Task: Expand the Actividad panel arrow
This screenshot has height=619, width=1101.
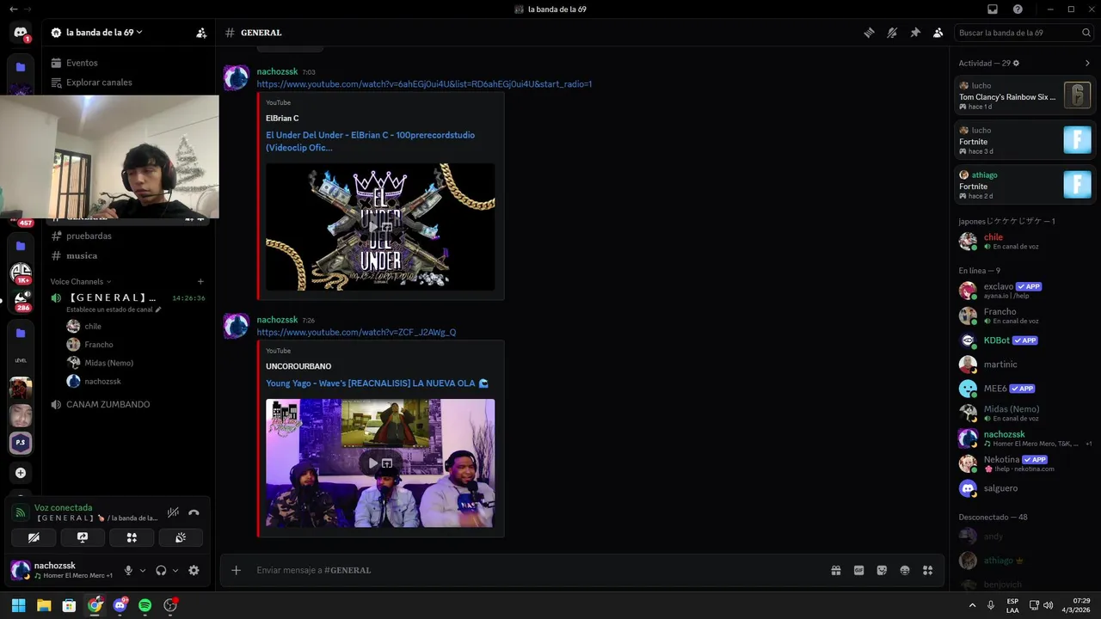Action: click(1087, 63)
